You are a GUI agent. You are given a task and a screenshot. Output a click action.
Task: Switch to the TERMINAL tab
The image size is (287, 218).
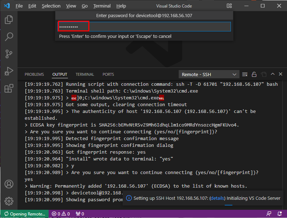(85, 74)
